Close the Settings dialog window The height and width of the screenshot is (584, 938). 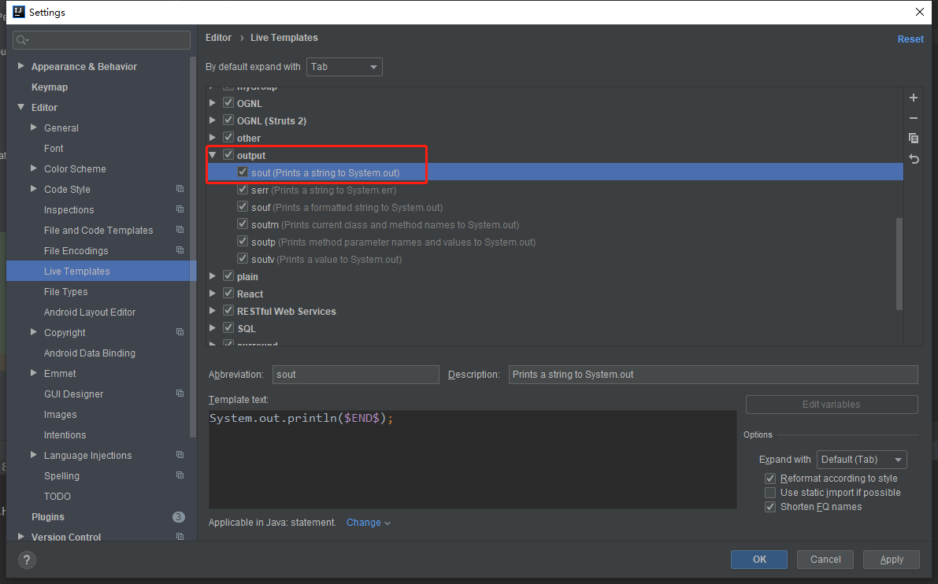919,12
